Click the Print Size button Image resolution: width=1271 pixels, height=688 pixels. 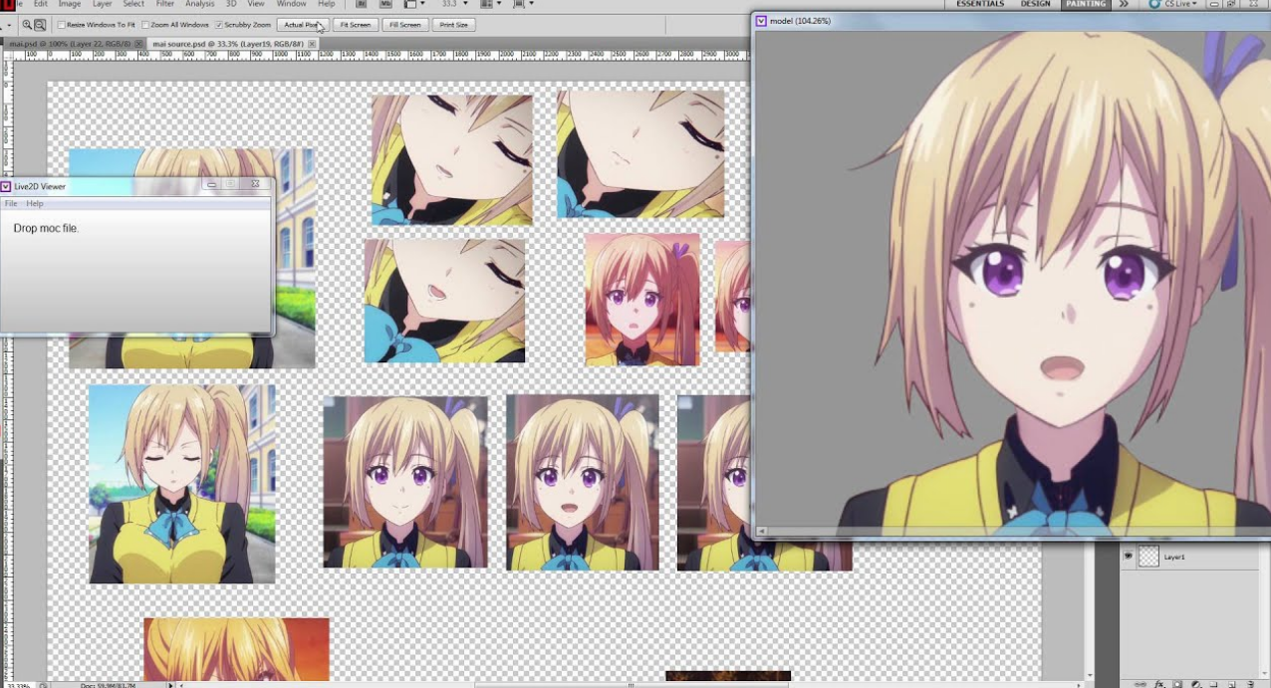pos(453,25)
